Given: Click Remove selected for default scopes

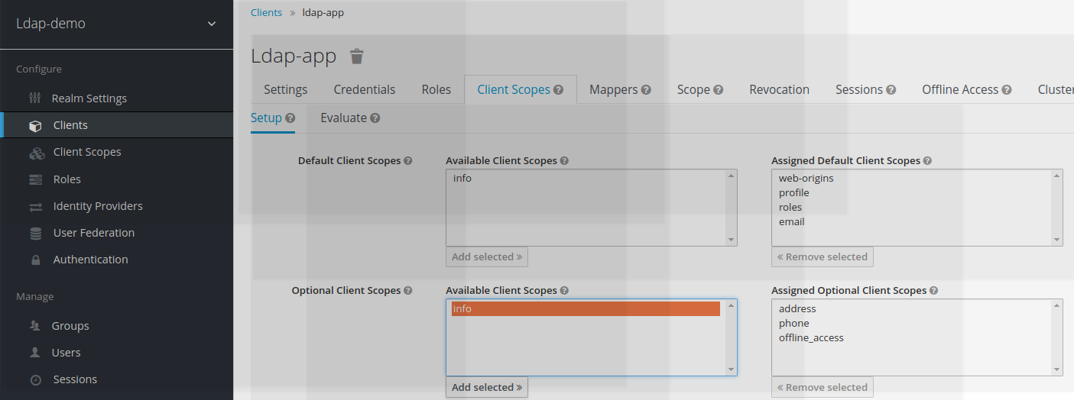Looking at the screenshot, I should (x=823, y=257).
